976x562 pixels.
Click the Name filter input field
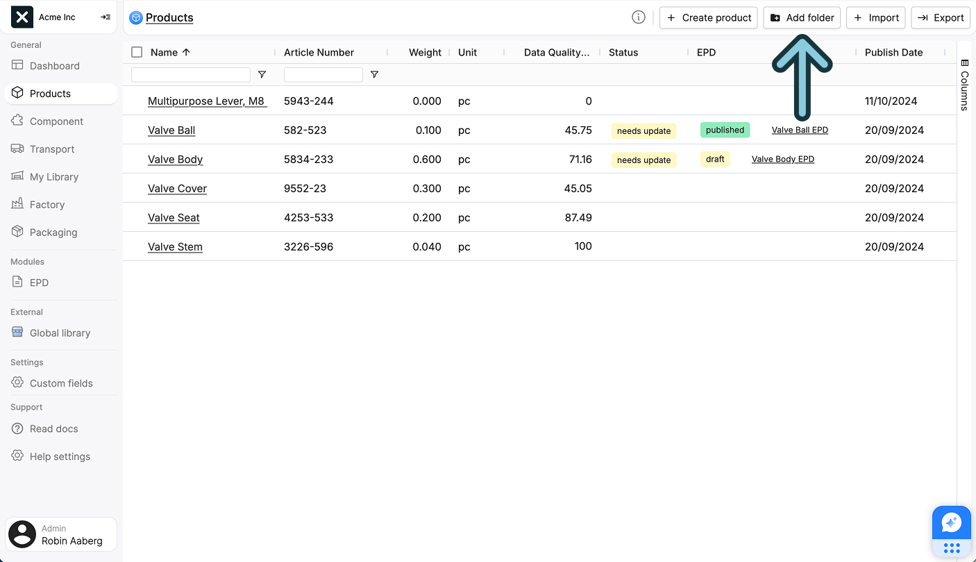pyautogui.click(x=190, y=74)
